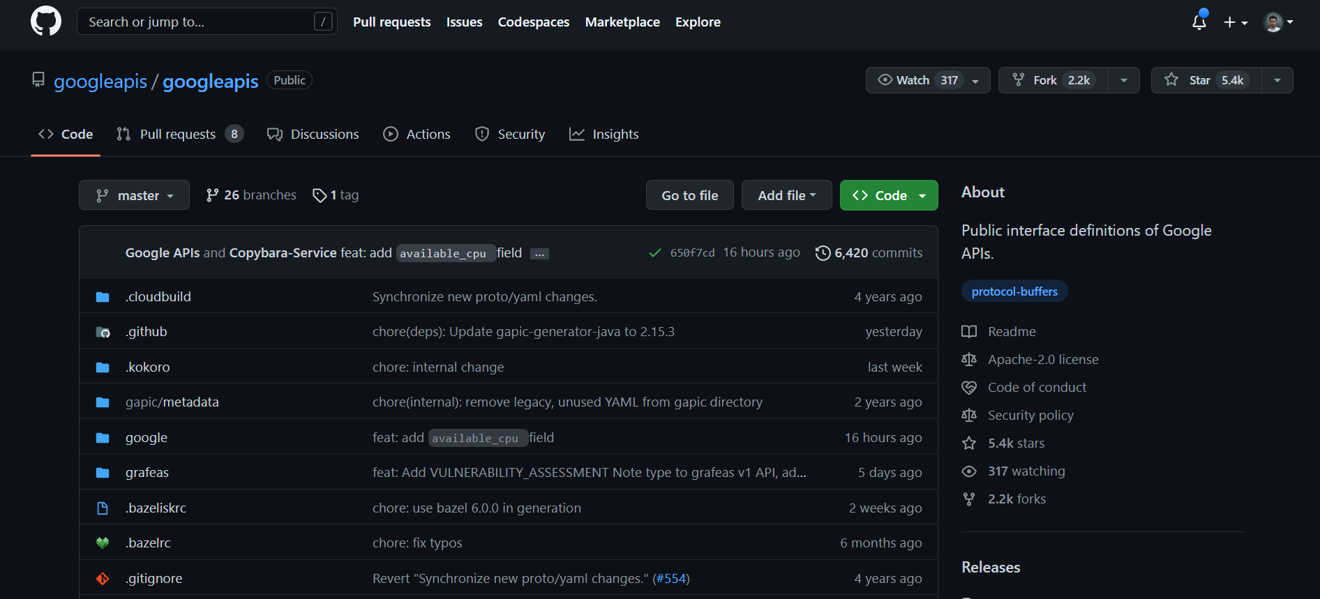This screenshot has width=1320, height=599.
Task: Open Codespaces in top navigation
Action: coord(533,22)
